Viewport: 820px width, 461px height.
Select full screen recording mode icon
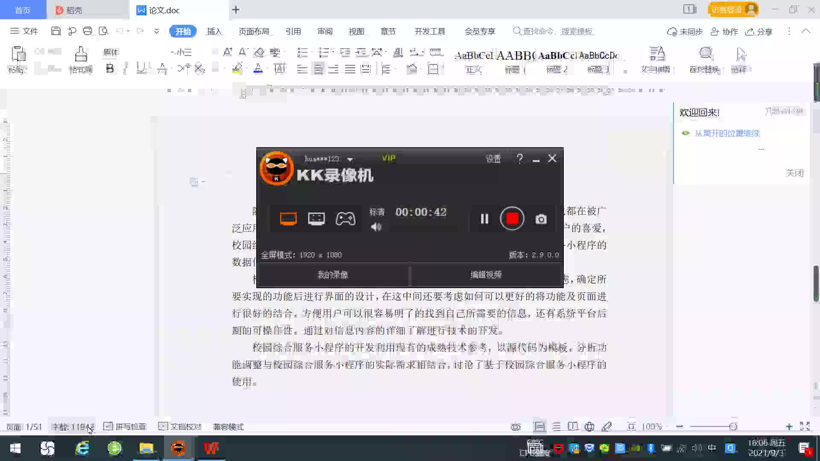click(x=288, y=219)
